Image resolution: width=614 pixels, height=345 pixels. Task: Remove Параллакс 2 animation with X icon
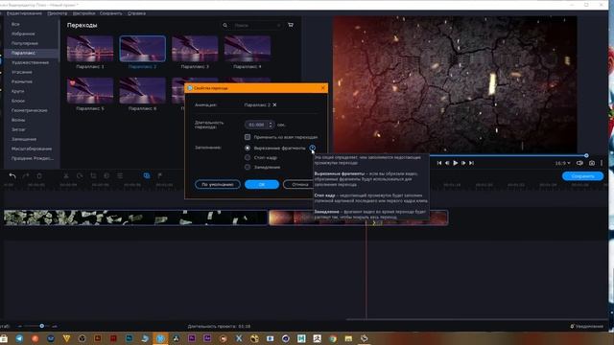[x=274, y=104]
